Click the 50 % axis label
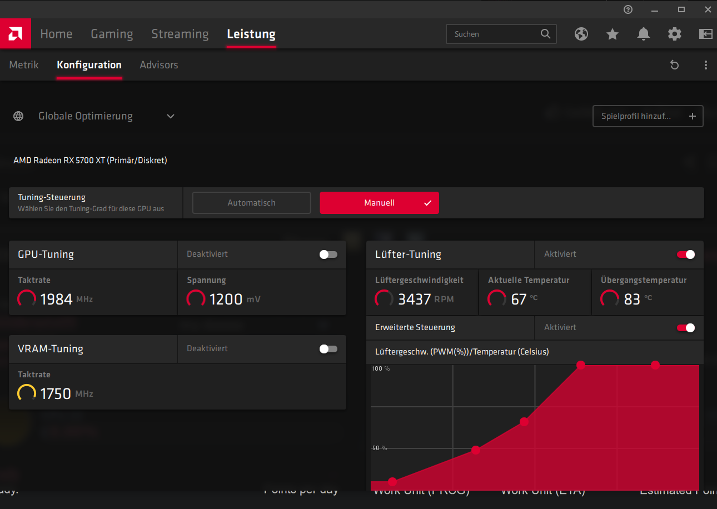Viewport: 717px width, 509px height. [379, 448]
